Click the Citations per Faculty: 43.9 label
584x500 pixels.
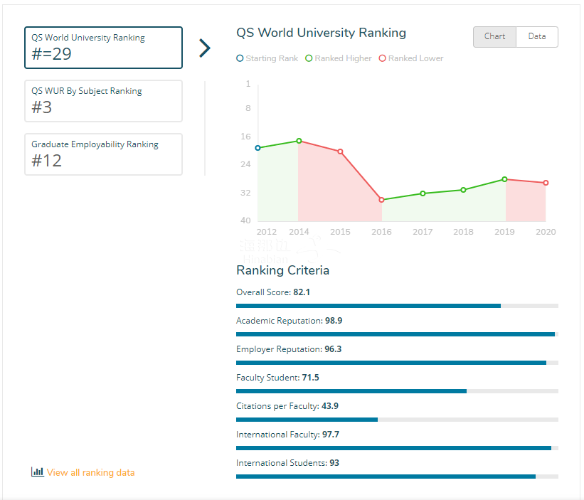point(287,406)
